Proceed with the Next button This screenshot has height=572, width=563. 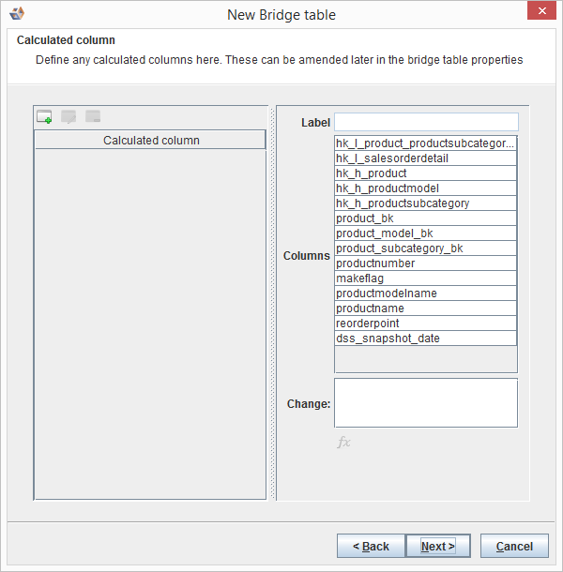pyautogui.click(x=438, y=546)
